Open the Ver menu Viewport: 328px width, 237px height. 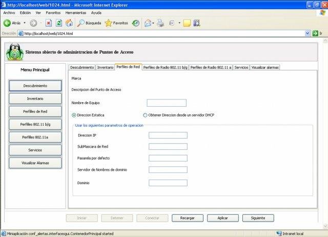tap(38, 13)
